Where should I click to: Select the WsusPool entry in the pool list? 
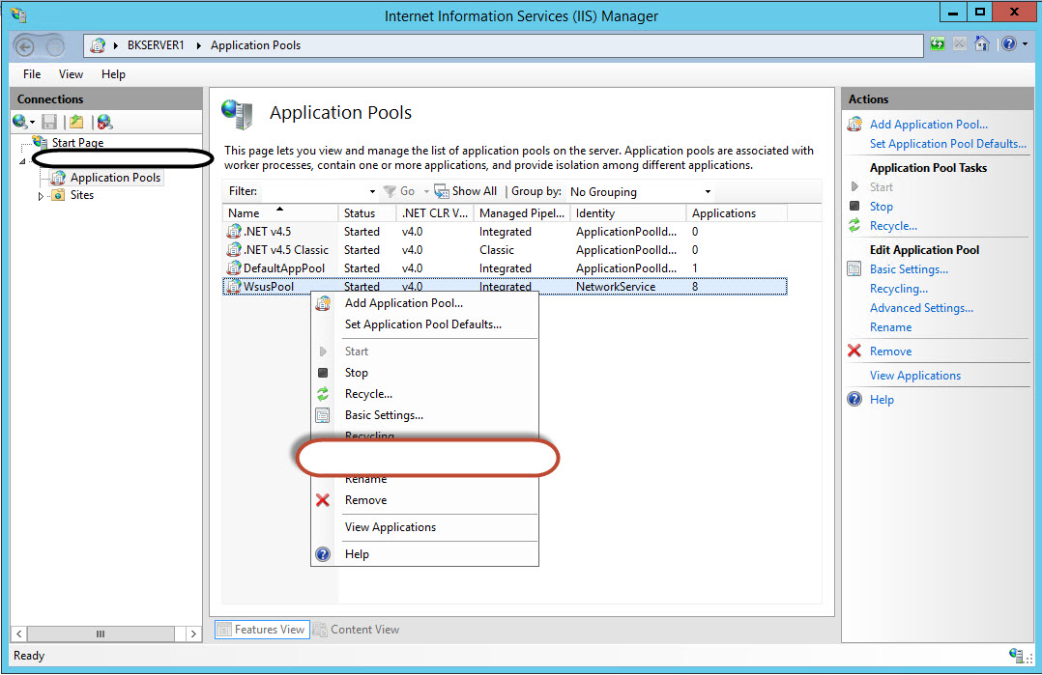[x=271, y=286]
